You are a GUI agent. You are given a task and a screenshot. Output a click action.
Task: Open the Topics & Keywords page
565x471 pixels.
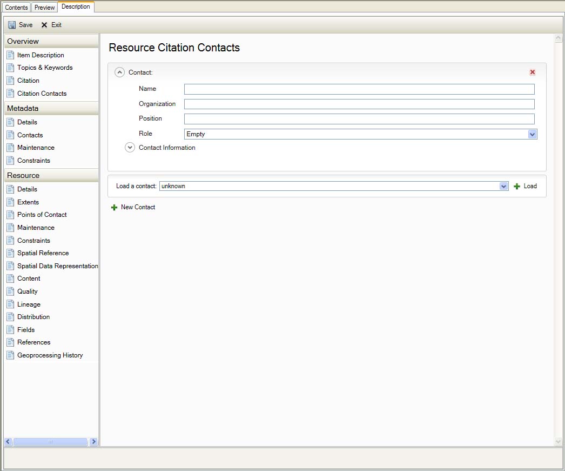pos(44,68)
